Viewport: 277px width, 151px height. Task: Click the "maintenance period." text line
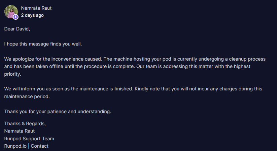(27, 96)
